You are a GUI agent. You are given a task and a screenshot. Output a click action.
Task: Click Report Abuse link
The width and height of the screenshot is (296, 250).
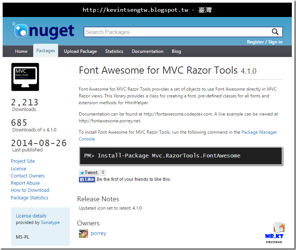25,183
